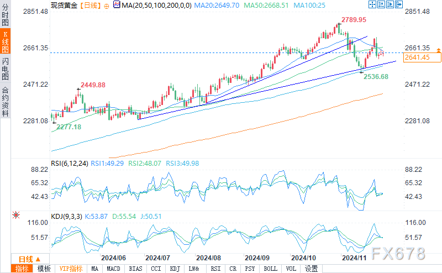Click the play-forward chart axis icon
This screenshot has width=442, height=273.
[390, 4]
